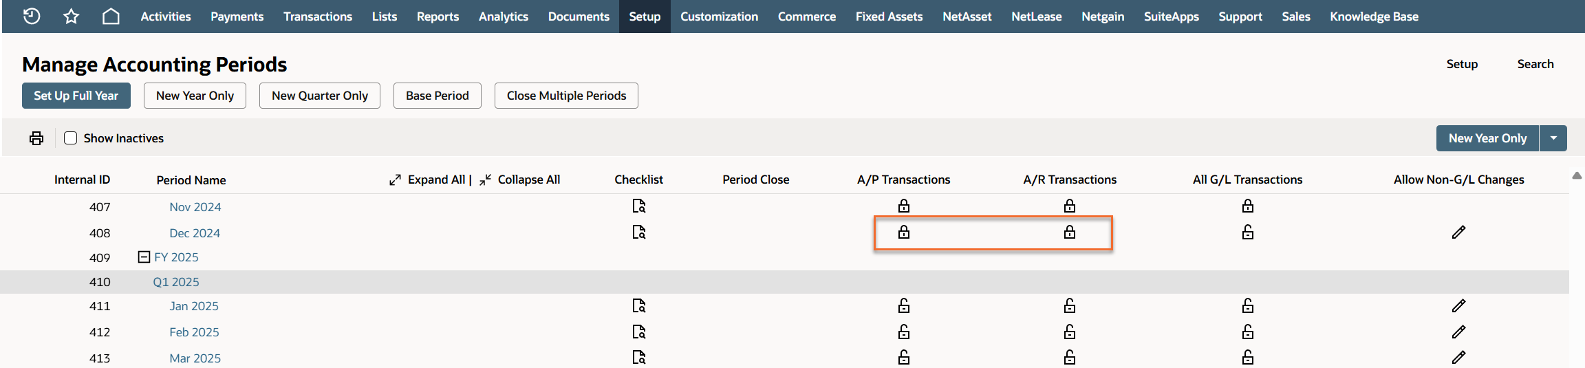Screen dimensions: 1585x368
Task: Go to the Home icon
Action: pos(111,17)
